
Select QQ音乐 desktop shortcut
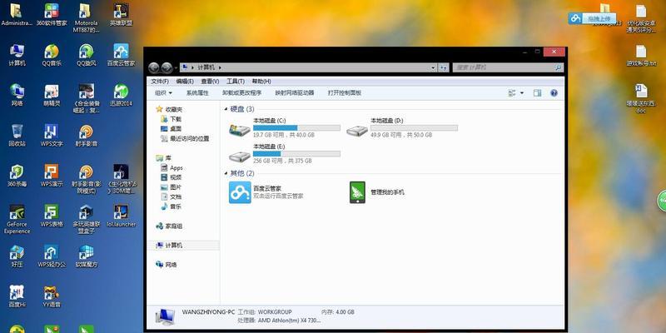pos(52,55)
